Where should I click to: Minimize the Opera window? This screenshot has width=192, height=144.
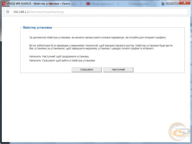click(169, 2)
